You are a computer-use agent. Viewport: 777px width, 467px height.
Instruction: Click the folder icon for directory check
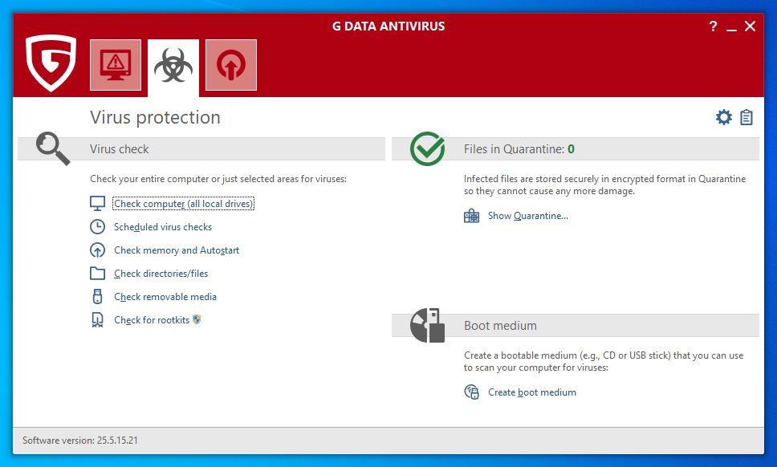coord(97,273)
